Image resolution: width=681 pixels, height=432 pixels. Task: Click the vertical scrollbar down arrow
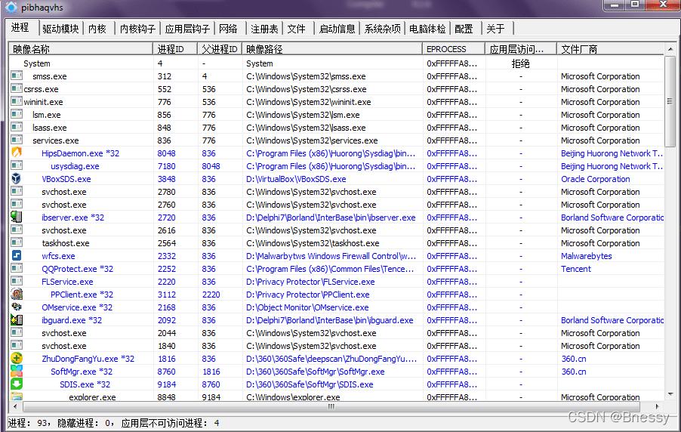(670, 394)
